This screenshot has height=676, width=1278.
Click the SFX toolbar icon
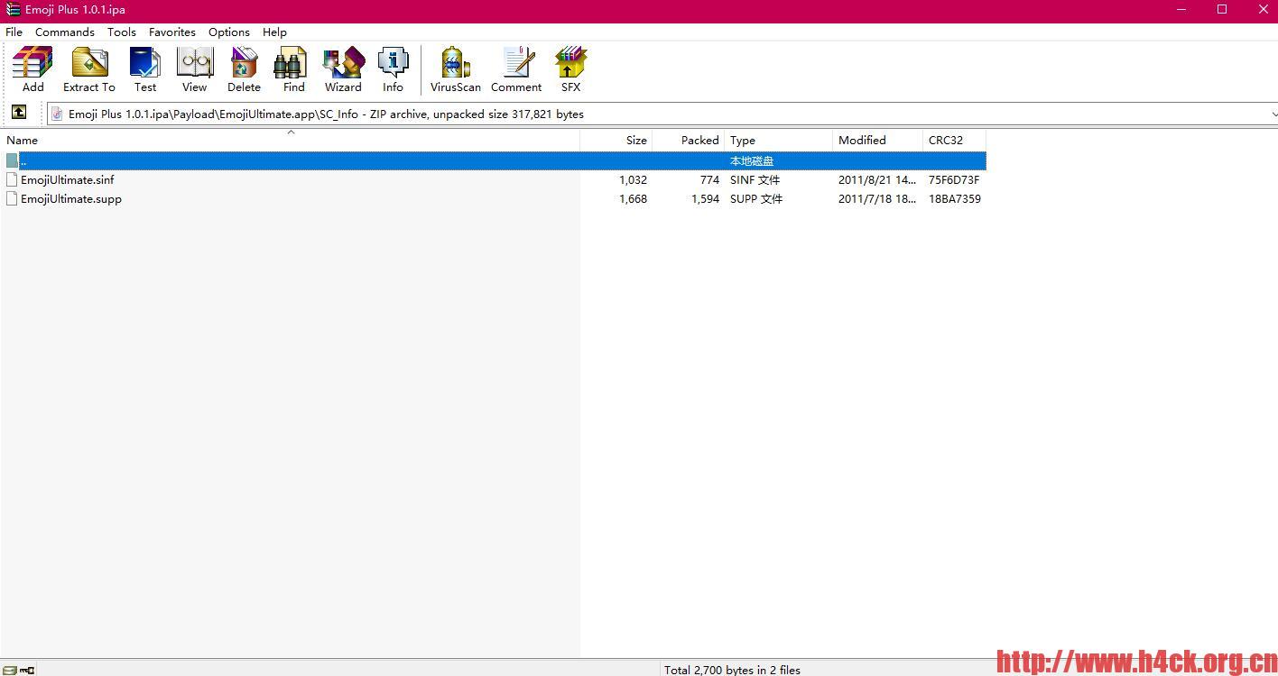(x=570, y=69)
